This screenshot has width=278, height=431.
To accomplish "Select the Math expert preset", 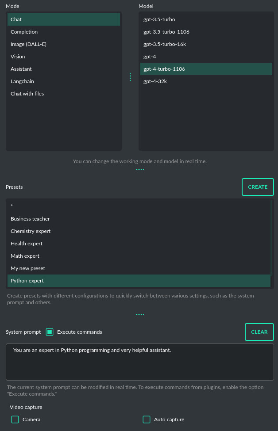I will (25, 256).
